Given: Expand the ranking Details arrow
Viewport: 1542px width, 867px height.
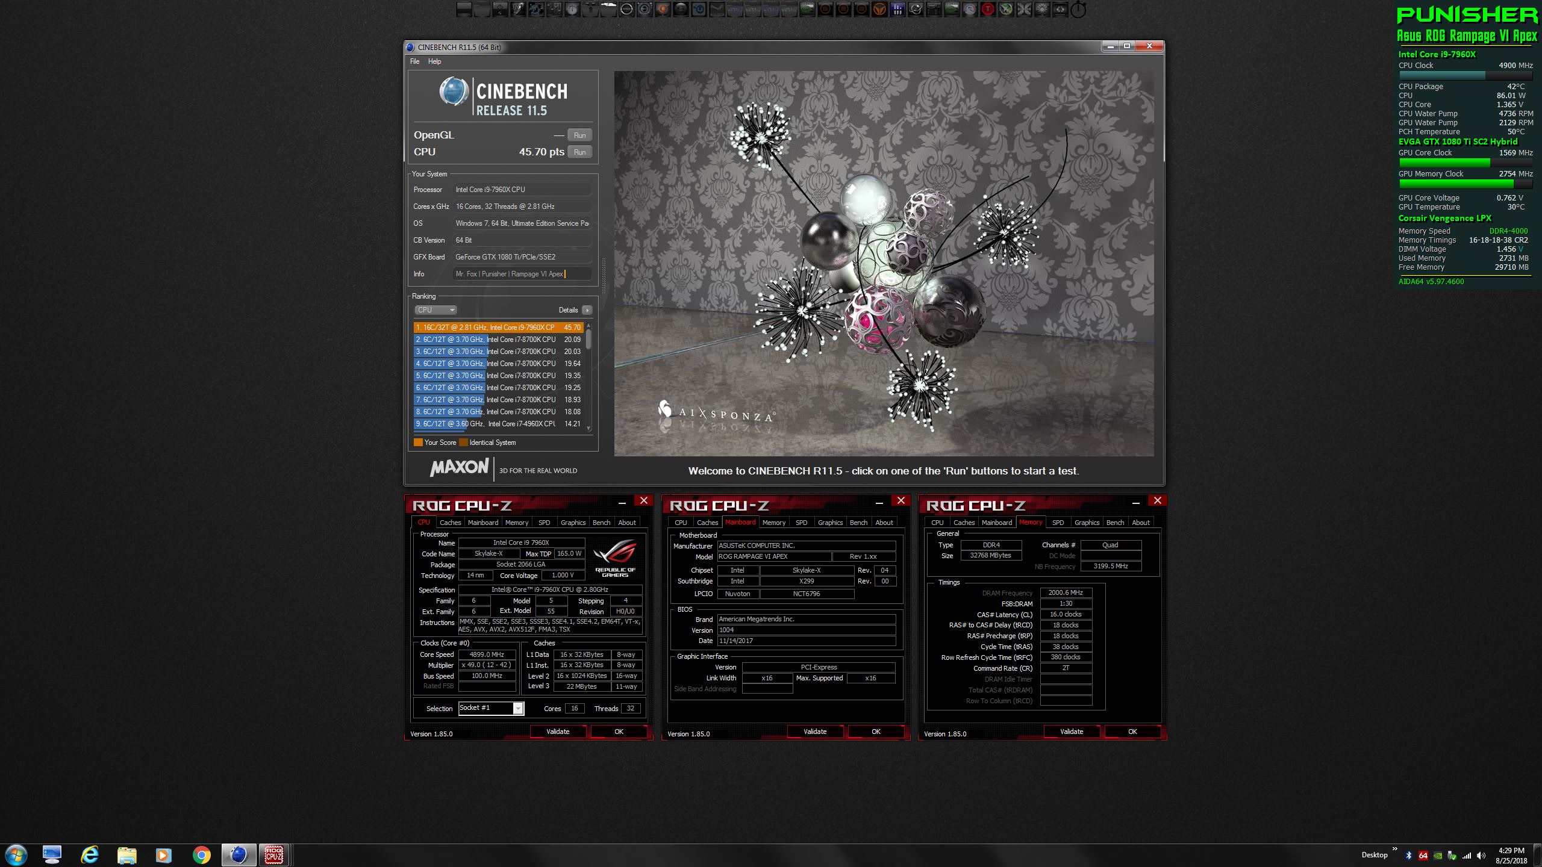Looking at the screenshot, I should (587, 310).
